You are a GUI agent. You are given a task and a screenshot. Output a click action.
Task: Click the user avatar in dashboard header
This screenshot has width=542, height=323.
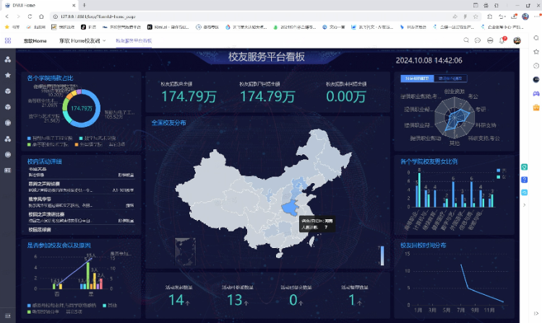pos(517,40)
